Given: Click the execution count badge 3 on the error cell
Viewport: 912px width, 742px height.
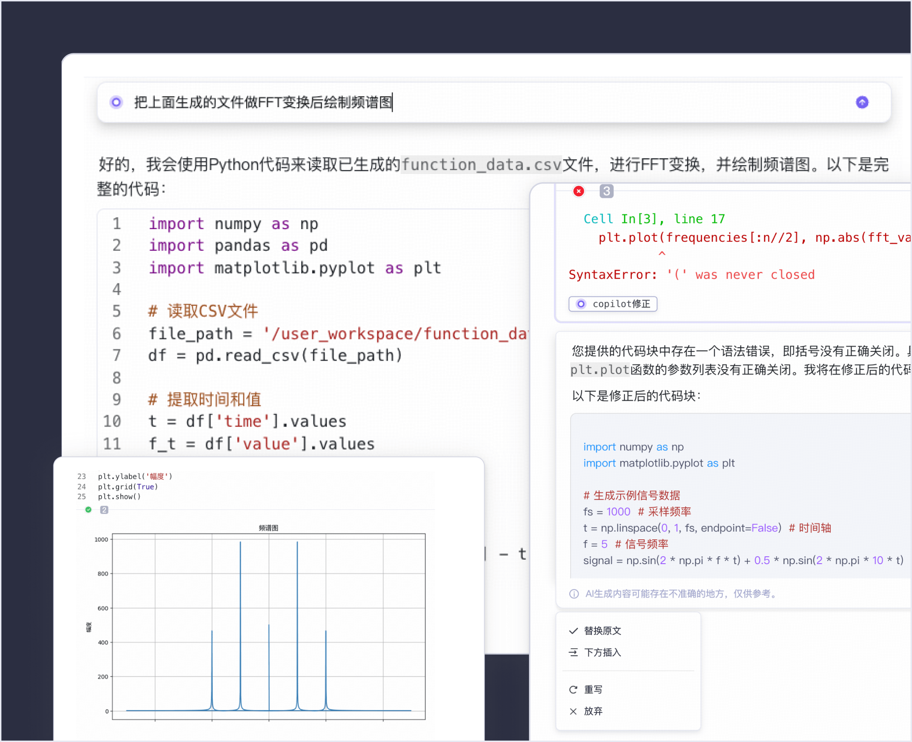Looking at the screenshot, I should click(606, 191).
